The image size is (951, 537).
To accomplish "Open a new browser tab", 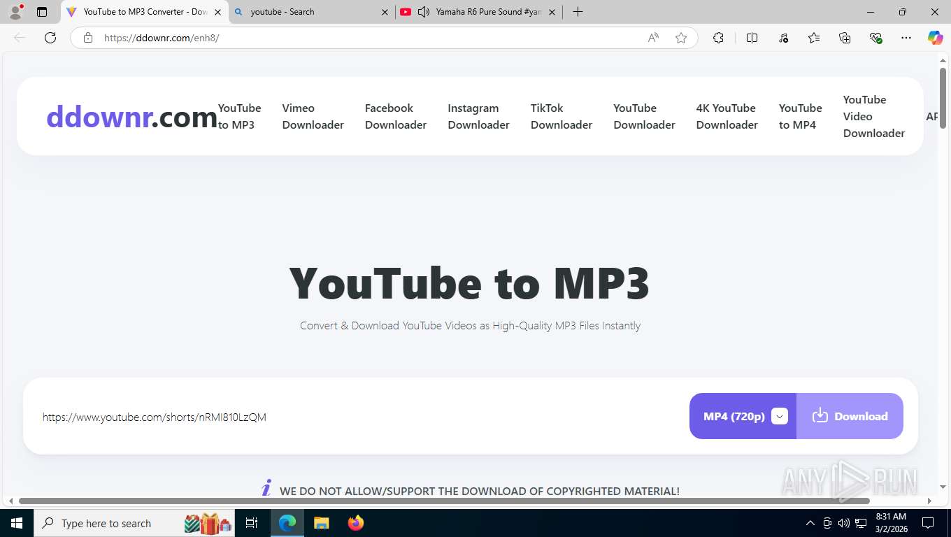I will [578, 12].
